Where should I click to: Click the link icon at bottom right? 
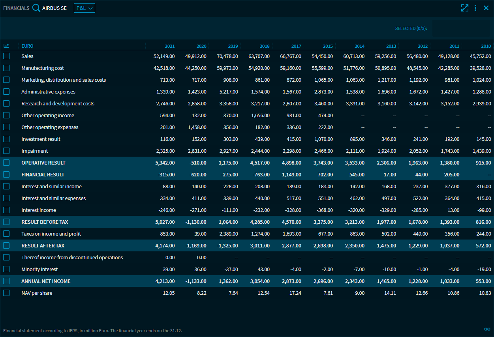[487, 329]
